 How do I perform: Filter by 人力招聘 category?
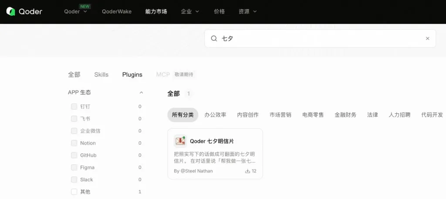[x=400, y=115]
